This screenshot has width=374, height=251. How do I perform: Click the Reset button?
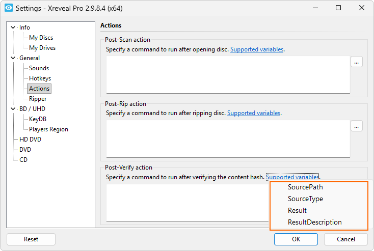pos(31,239)
